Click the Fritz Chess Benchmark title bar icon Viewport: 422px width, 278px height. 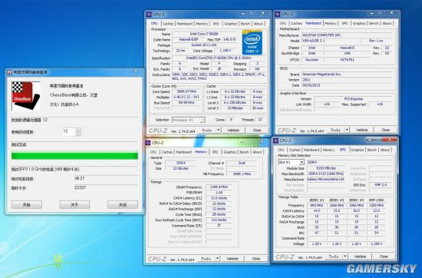click(10, 72)
